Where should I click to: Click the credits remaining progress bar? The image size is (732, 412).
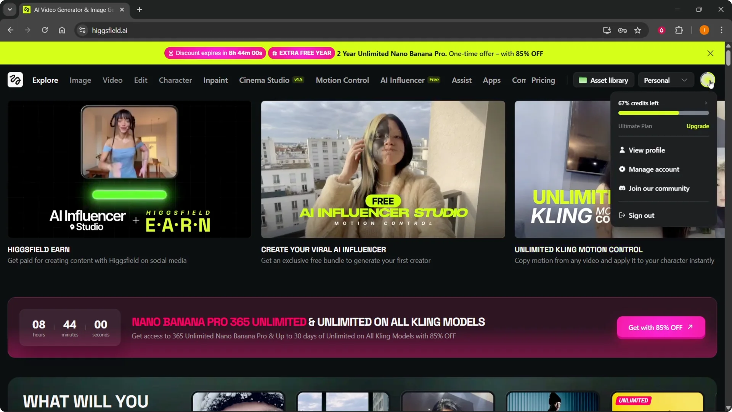(663, 113)
